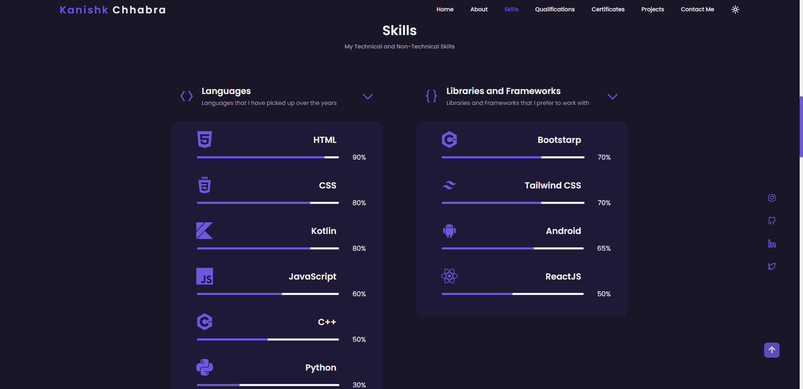Open the Qualifications nav item

[555, 9]
